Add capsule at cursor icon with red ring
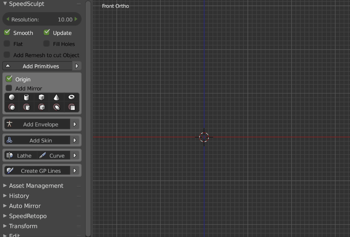 point(56,107)
